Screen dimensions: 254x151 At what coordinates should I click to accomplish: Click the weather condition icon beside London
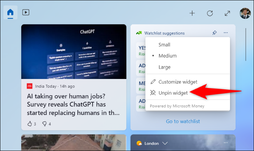tap(139, 143)
